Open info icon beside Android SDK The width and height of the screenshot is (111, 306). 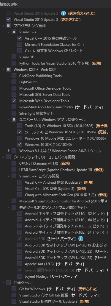pyautogui.click(x=81, y=239)
